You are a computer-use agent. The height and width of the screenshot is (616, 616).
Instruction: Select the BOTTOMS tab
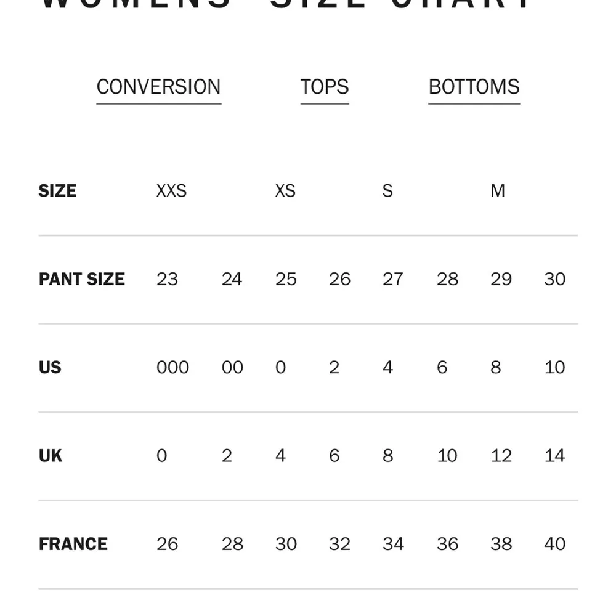[474, 87]
